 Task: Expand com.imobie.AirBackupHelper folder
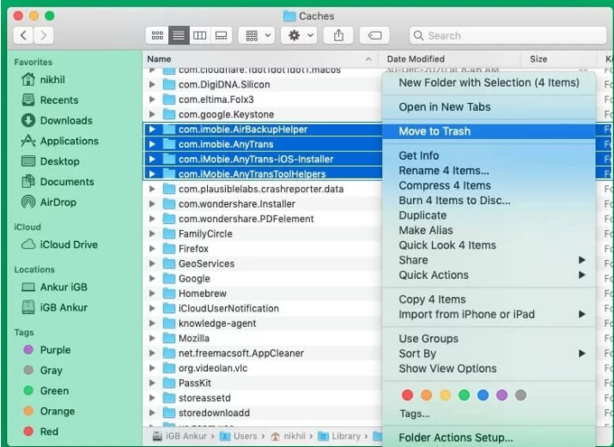coord(152,130)
